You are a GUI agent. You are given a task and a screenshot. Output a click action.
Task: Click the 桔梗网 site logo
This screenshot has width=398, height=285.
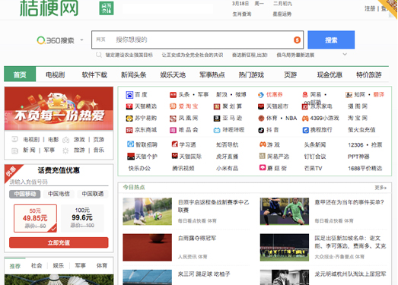(49, 8)
